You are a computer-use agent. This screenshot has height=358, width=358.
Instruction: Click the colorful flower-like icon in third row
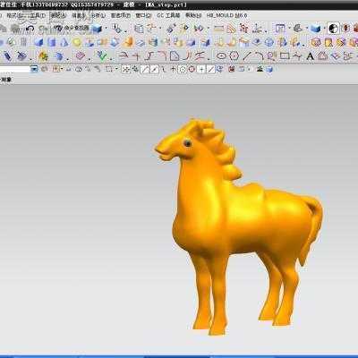point(43,55)
